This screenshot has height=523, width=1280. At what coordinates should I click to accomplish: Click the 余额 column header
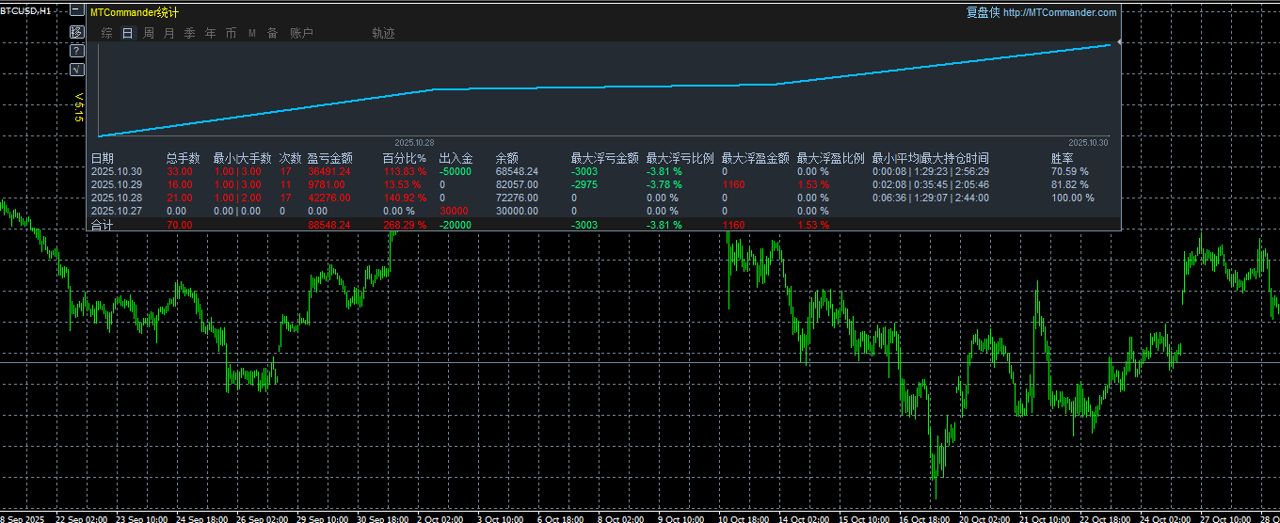point(507,158)
